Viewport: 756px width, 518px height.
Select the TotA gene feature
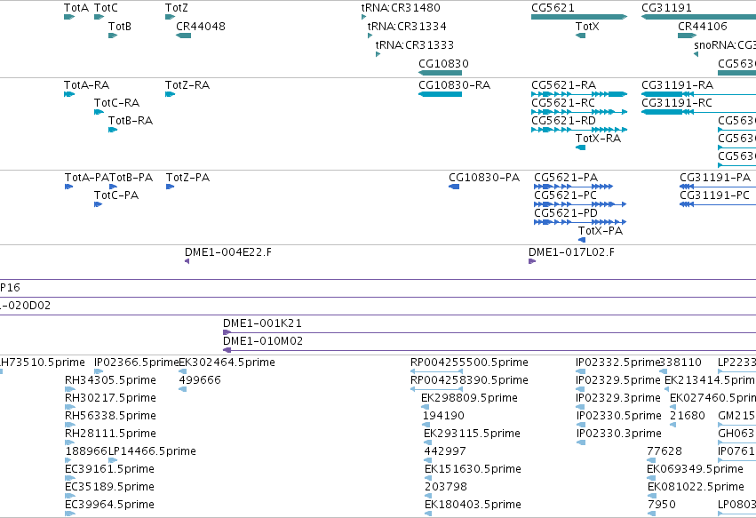69,17
